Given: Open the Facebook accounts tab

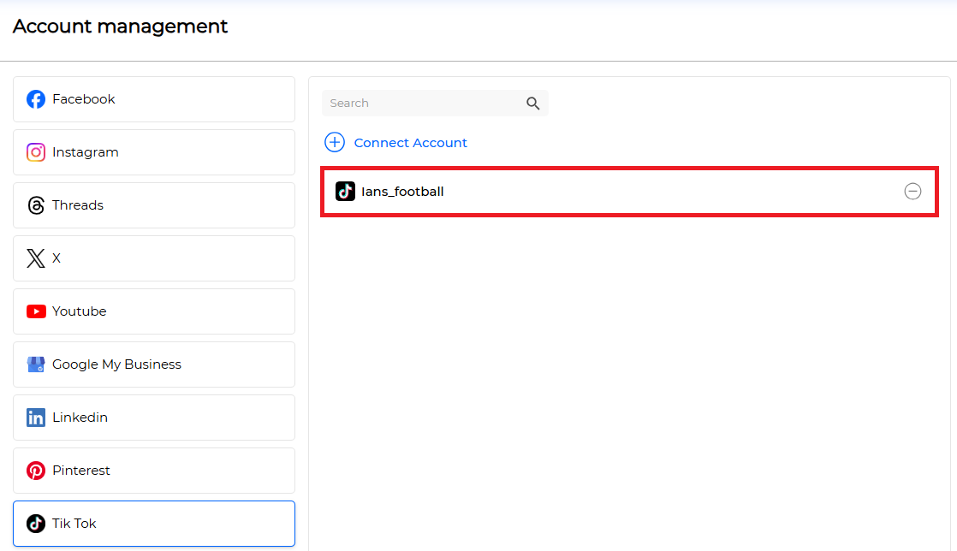Looking at the screenshot, I should (154, 99).
